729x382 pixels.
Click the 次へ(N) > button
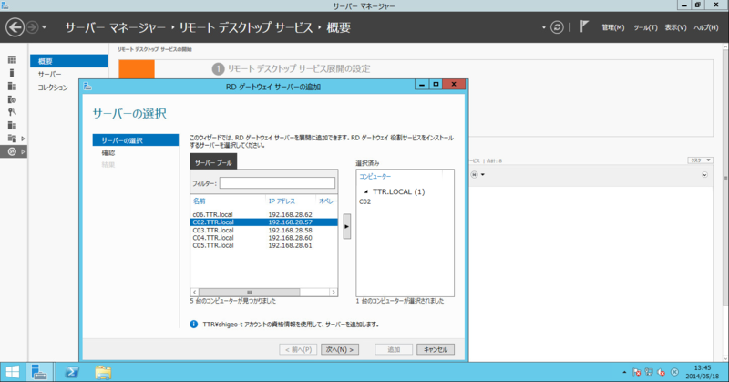340,349
